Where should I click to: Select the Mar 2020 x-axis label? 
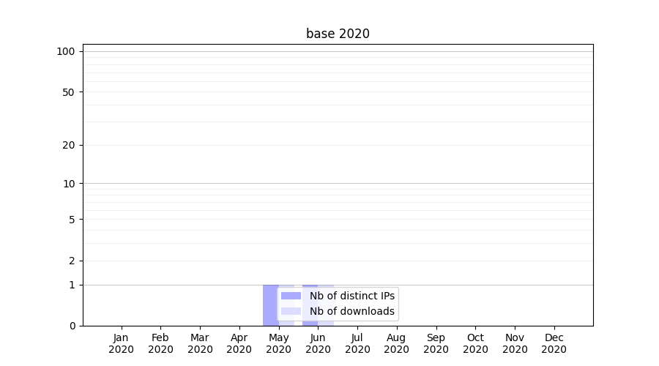(200, 343)
